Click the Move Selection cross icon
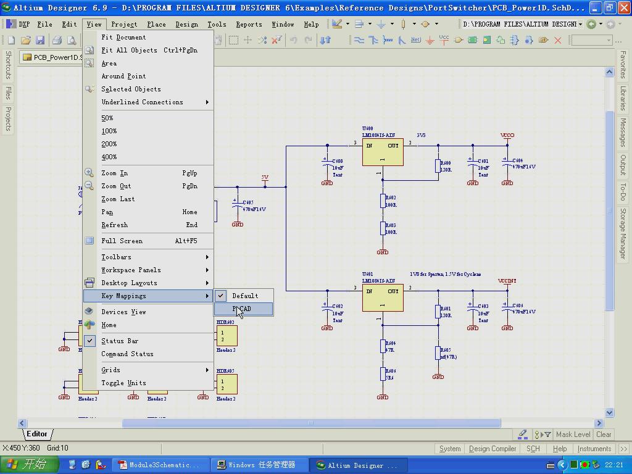The width and height of the screenshot is (632, 474). point(248,40)
